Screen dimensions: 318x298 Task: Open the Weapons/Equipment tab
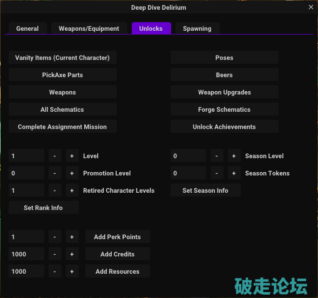click(89, 29)
